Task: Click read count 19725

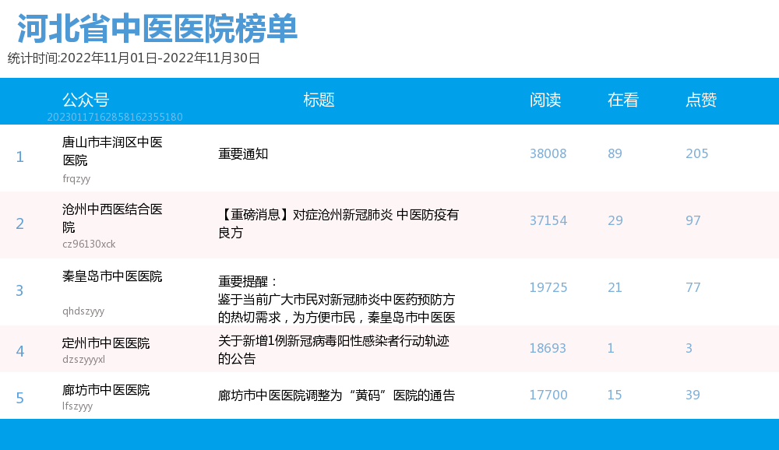Action: 548,287
